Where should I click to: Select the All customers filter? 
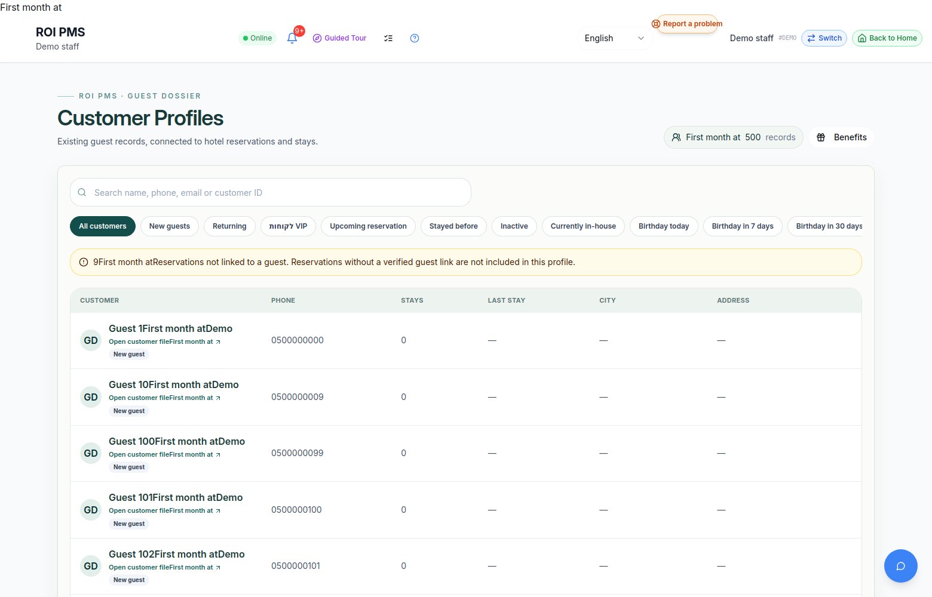pyautogui.click(x=103, y=226)
